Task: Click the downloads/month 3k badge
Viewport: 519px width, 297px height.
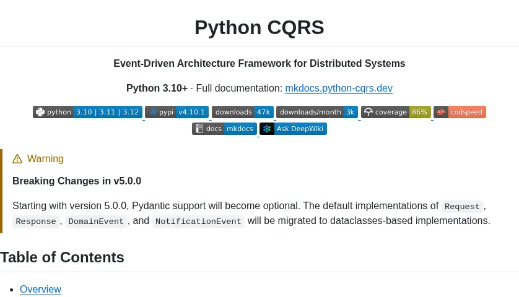Action: 316,112
